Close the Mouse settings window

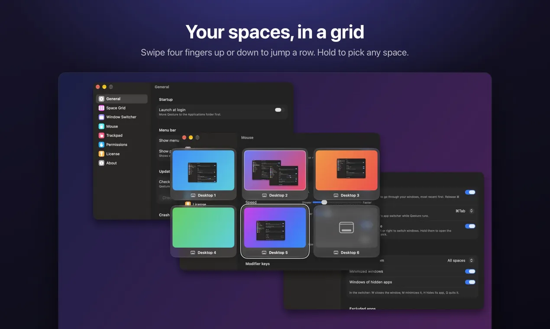(184, 137)
